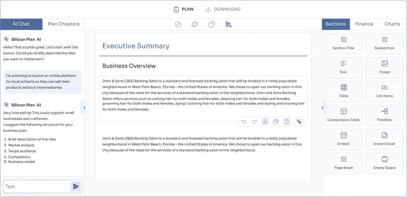This screenshot has height=197, width=407.
Task: Click the move block icon in text toolbar
Action: tap(265, 122)
